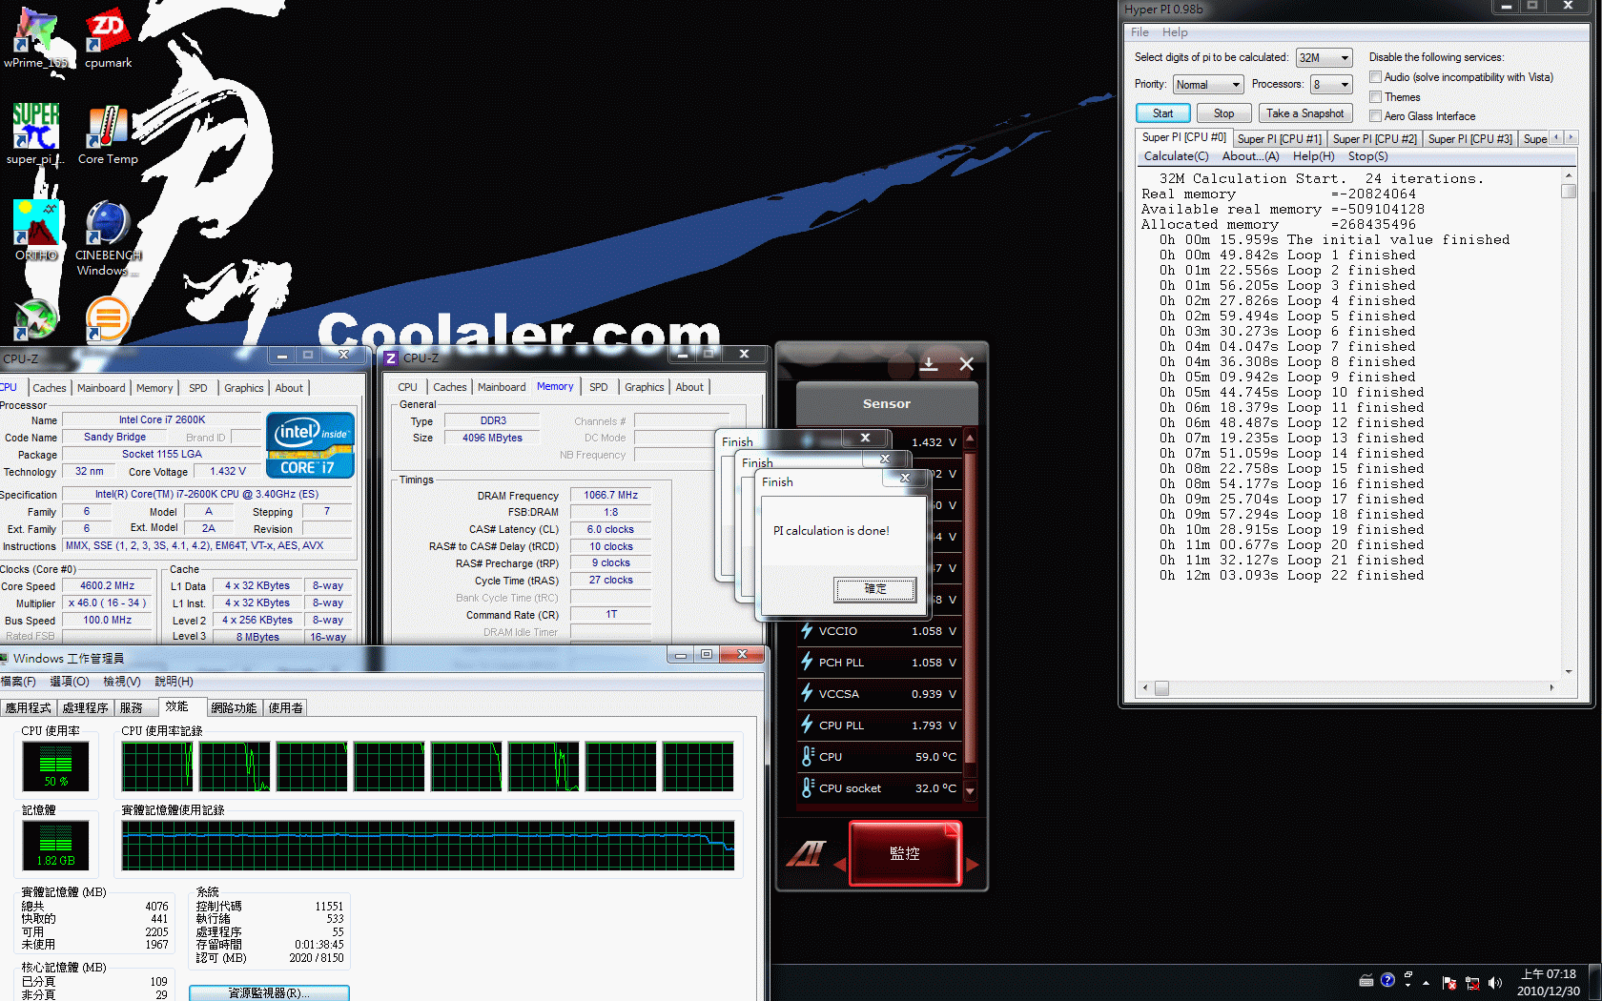
Task: Click the CPU socket thermometer icon
Action: coord(808,787)
